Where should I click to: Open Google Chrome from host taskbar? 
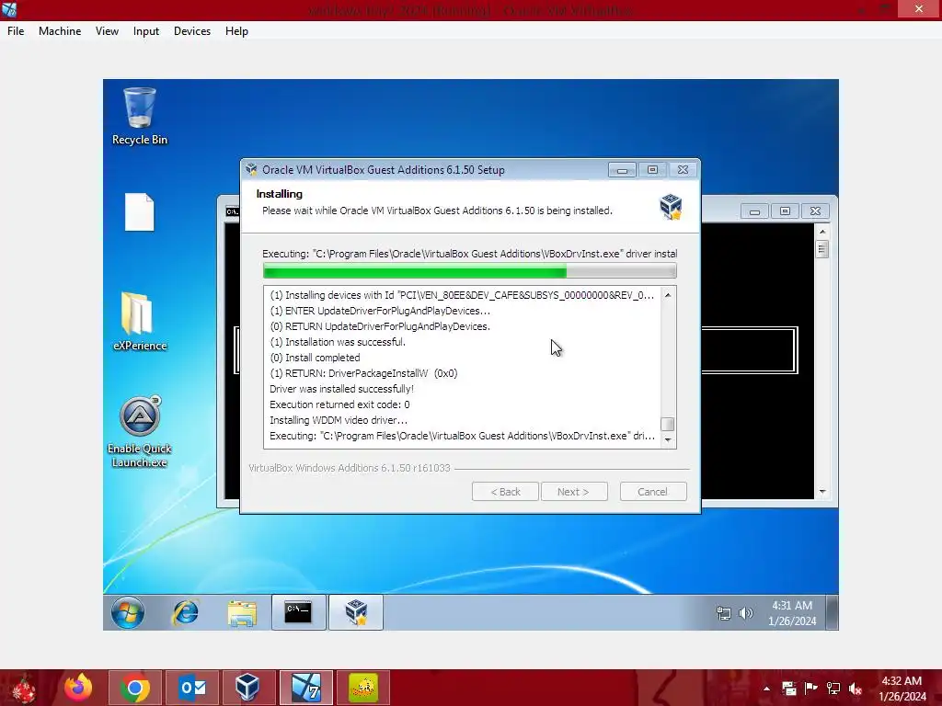tap(134, 688)
